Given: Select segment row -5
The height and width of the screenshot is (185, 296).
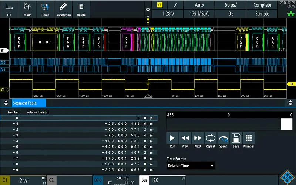Looking at the screenshot, I should coord(79,147).
